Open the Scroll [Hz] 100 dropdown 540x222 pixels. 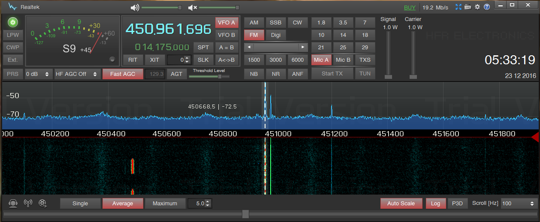point(519,204)
